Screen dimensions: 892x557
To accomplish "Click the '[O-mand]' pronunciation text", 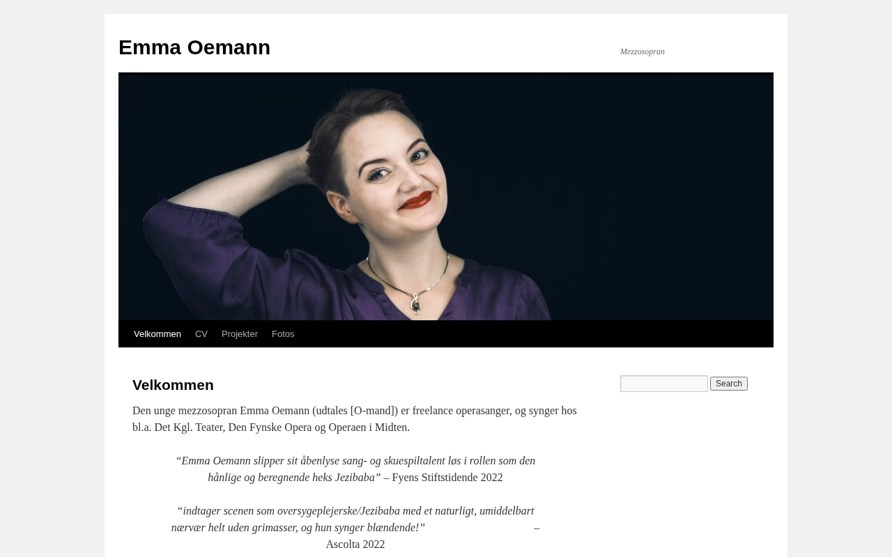I will (x=374, y=411).
